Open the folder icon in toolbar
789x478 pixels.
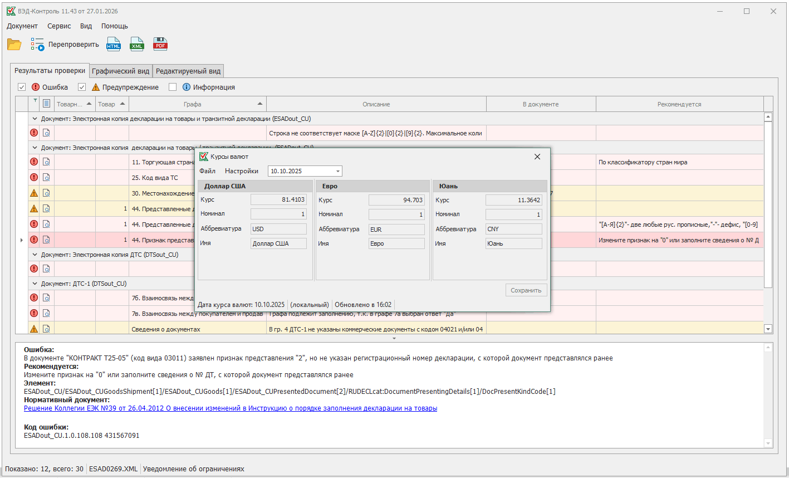(14, 45)
